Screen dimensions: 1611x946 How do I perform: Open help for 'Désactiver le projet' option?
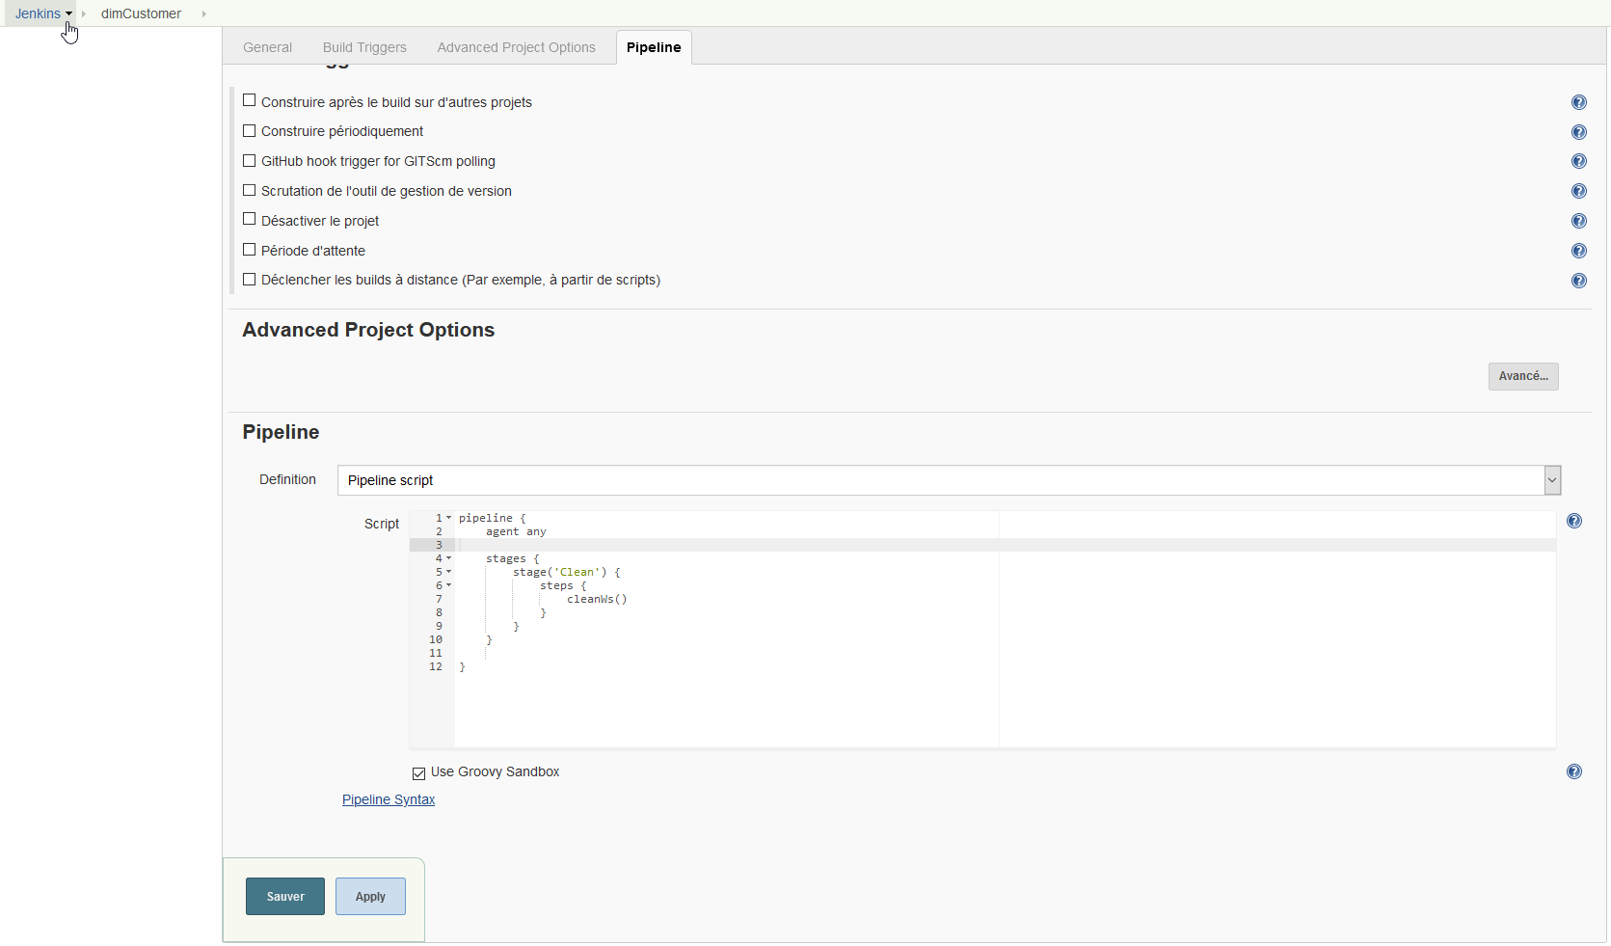point(1579,221)
